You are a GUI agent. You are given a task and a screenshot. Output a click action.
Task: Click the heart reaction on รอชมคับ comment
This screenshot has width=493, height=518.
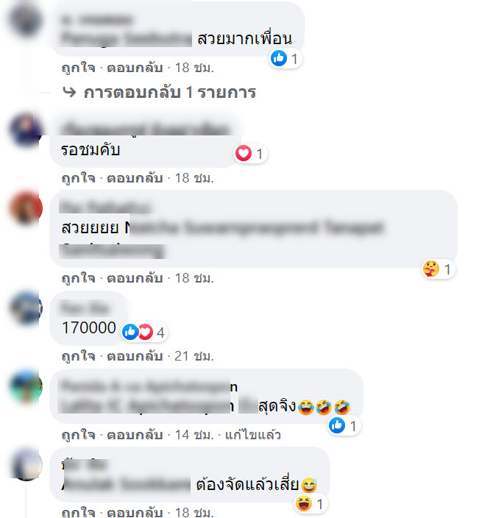250,154
